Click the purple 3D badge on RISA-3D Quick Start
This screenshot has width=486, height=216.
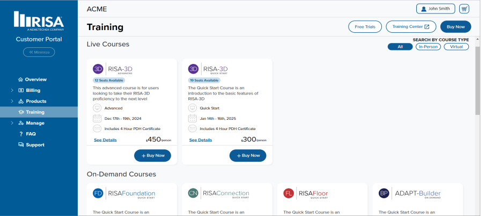coord(194,69)
